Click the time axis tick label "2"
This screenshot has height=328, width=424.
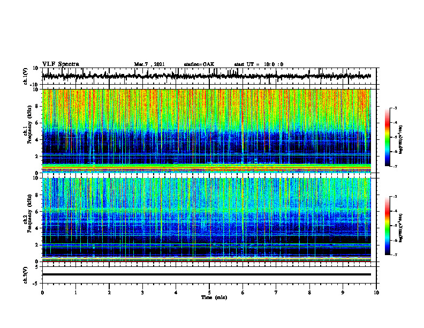pyautogui.click(x=109, y=293)
